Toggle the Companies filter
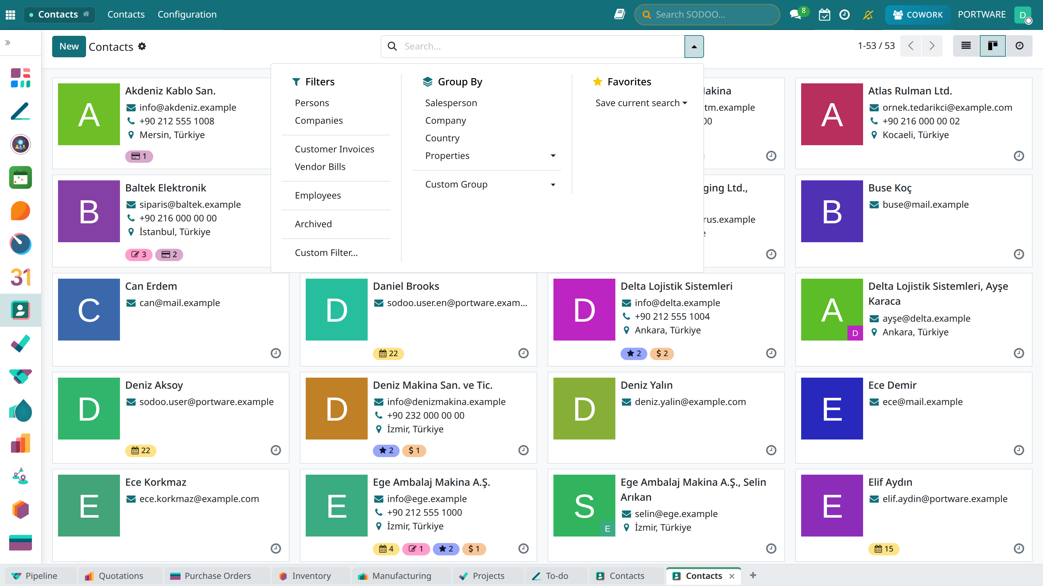Viewport: 1043px width, 586px height. (x=319, y=120)
